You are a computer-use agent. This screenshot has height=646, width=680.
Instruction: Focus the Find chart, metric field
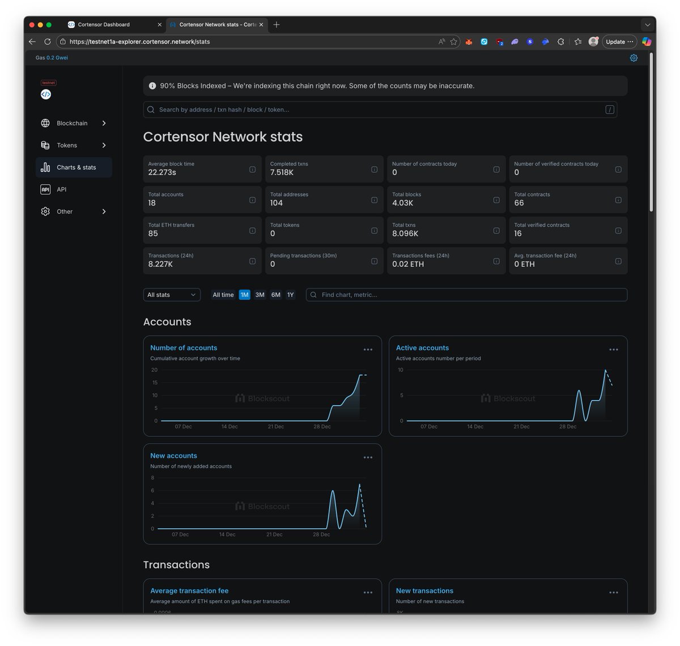[466, 295]
